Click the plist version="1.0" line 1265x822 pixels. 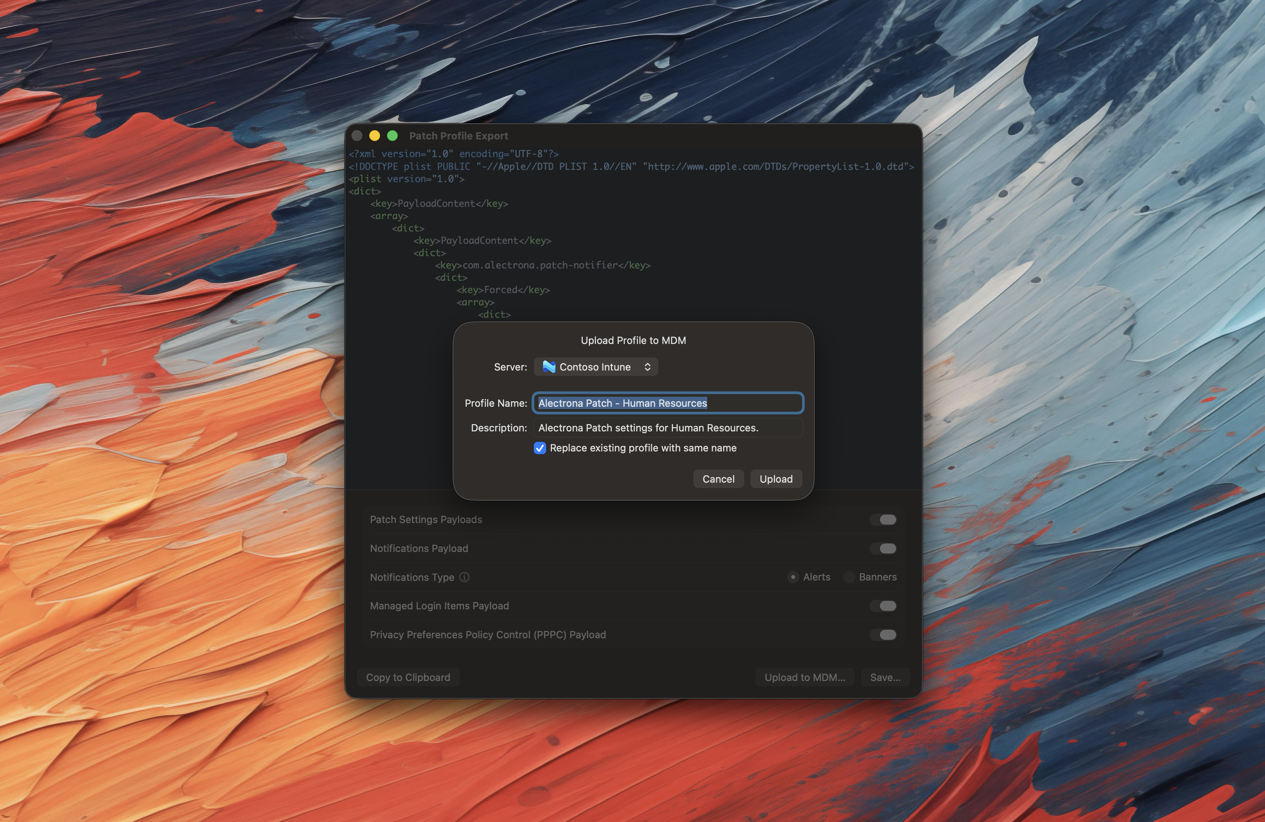[407, 179]
